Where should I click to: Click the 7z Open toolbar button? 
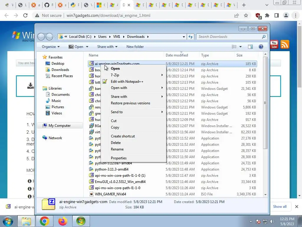click(x=76, y=47)
